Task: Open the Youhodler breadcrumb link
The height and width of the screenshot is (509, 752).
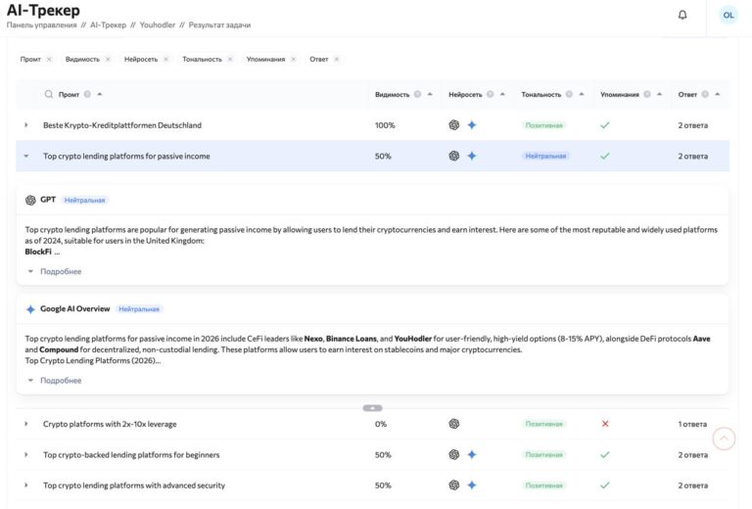Action: [156, 24]
